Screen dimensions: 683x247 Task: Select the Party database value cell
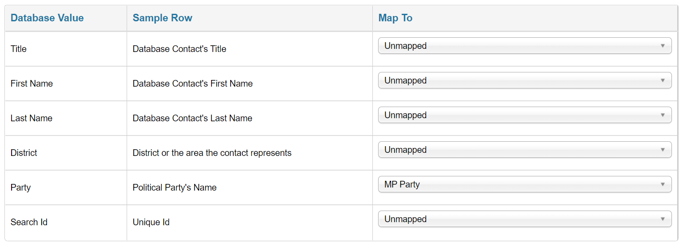point(20,187)
